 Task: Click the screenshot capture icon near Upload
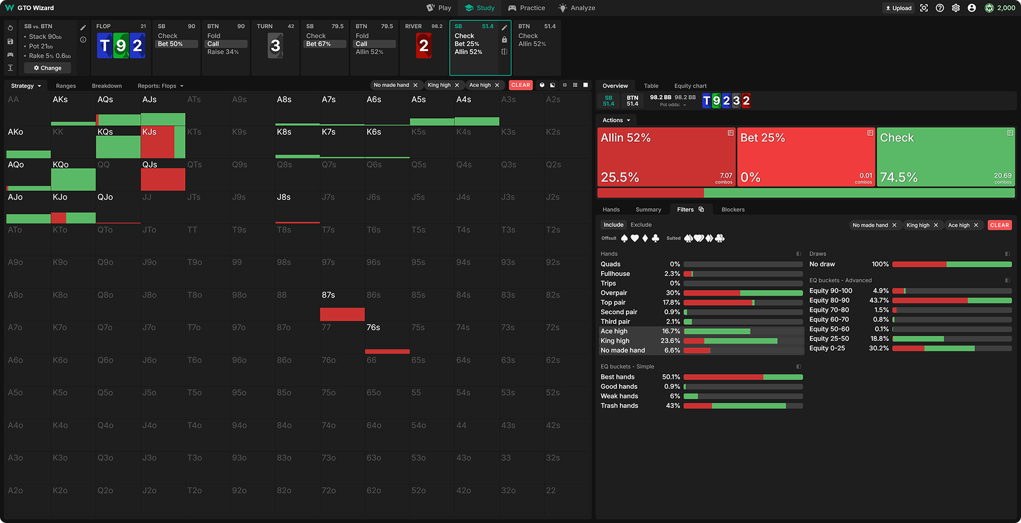point(924,8)
